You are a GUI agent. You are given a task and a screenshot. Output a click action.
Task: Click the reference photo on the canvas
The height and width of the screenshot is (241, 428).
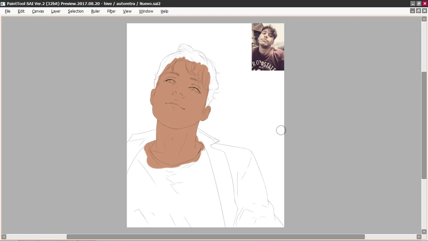[268, 47]
